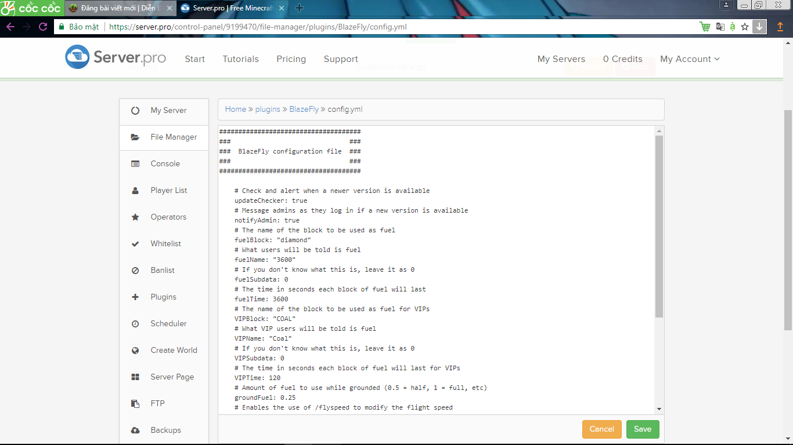Click the Whitelist checkmark icon
Image resolution: width=793 pixels, height=445 pixels.
pyautogui.click(x=135, y=244)
